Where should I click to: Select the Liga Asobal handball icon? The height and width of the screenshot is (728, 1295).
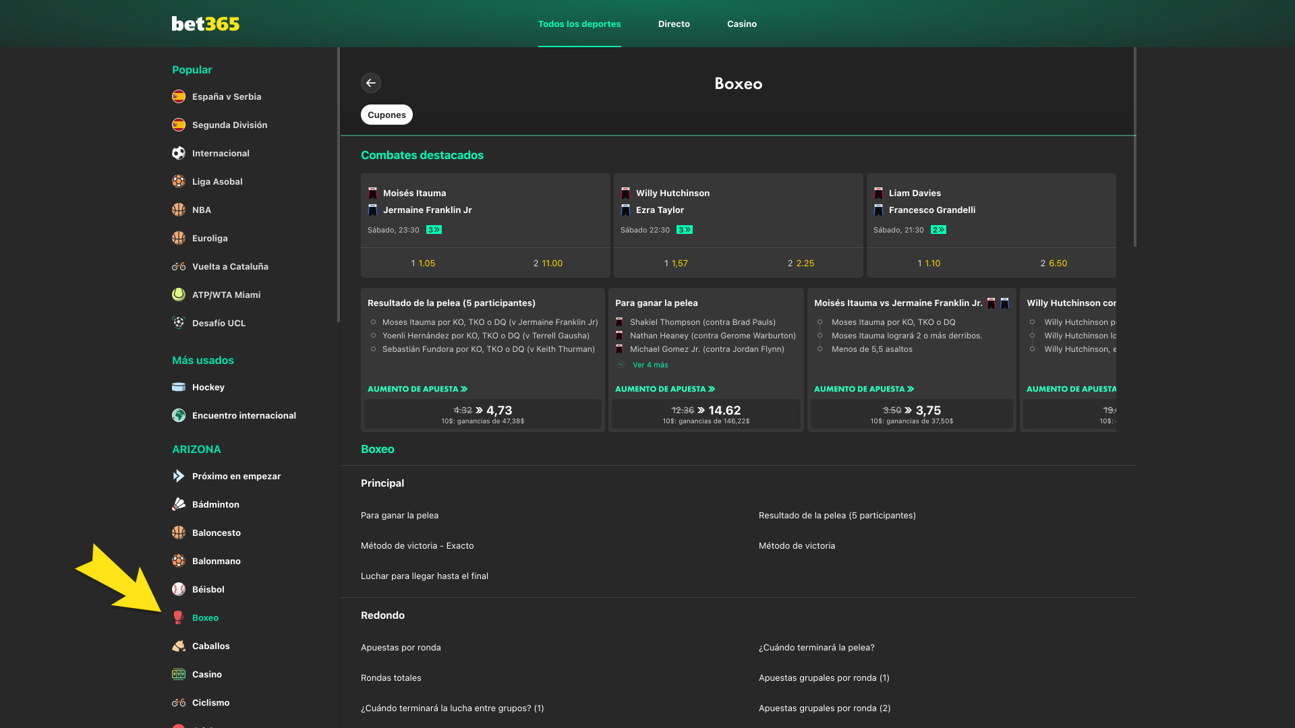(x=179, y=181)
